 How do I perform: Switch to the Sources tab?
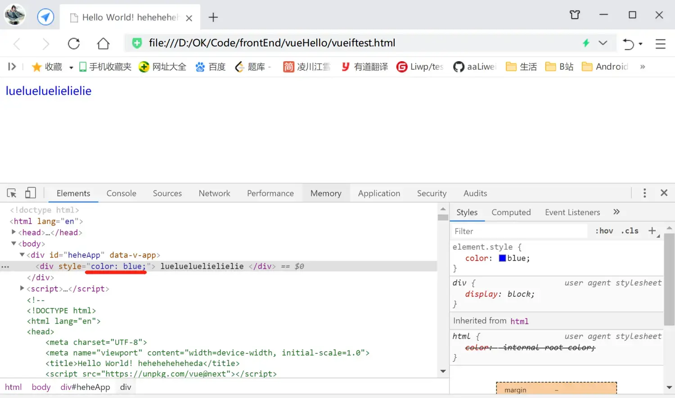pos(167,193)
